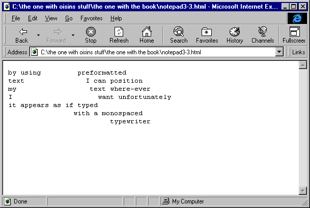Click the text 'want unfortunately'
Screen dimensions: 310x208
coord(134,97)
